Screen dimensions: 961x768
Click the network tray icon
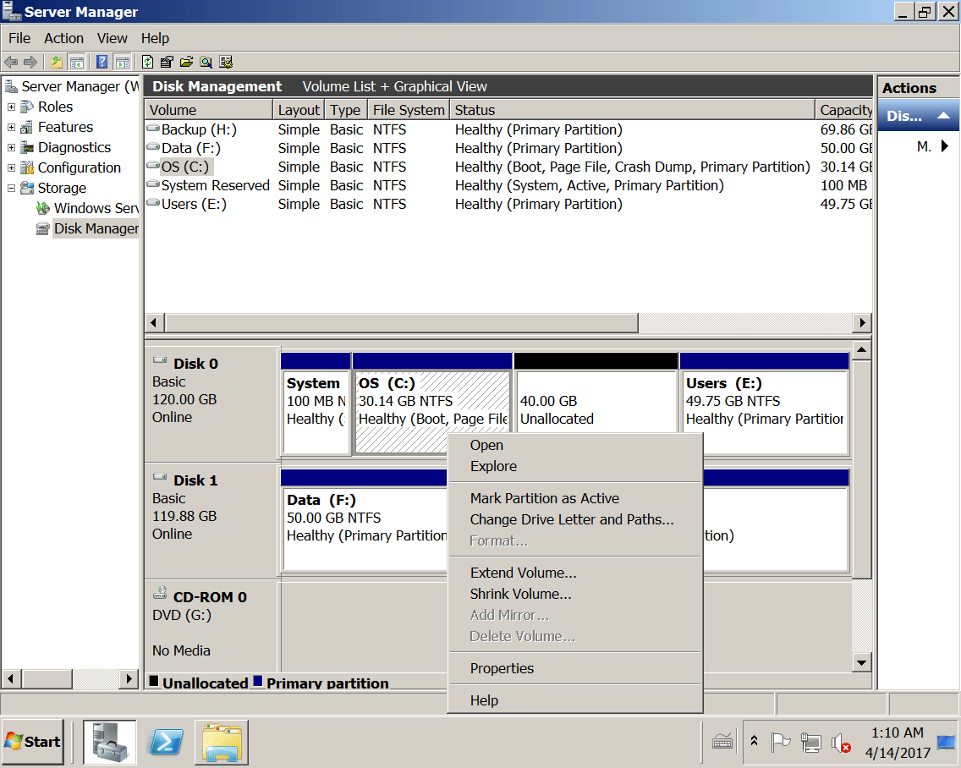[x=810, y=743]
